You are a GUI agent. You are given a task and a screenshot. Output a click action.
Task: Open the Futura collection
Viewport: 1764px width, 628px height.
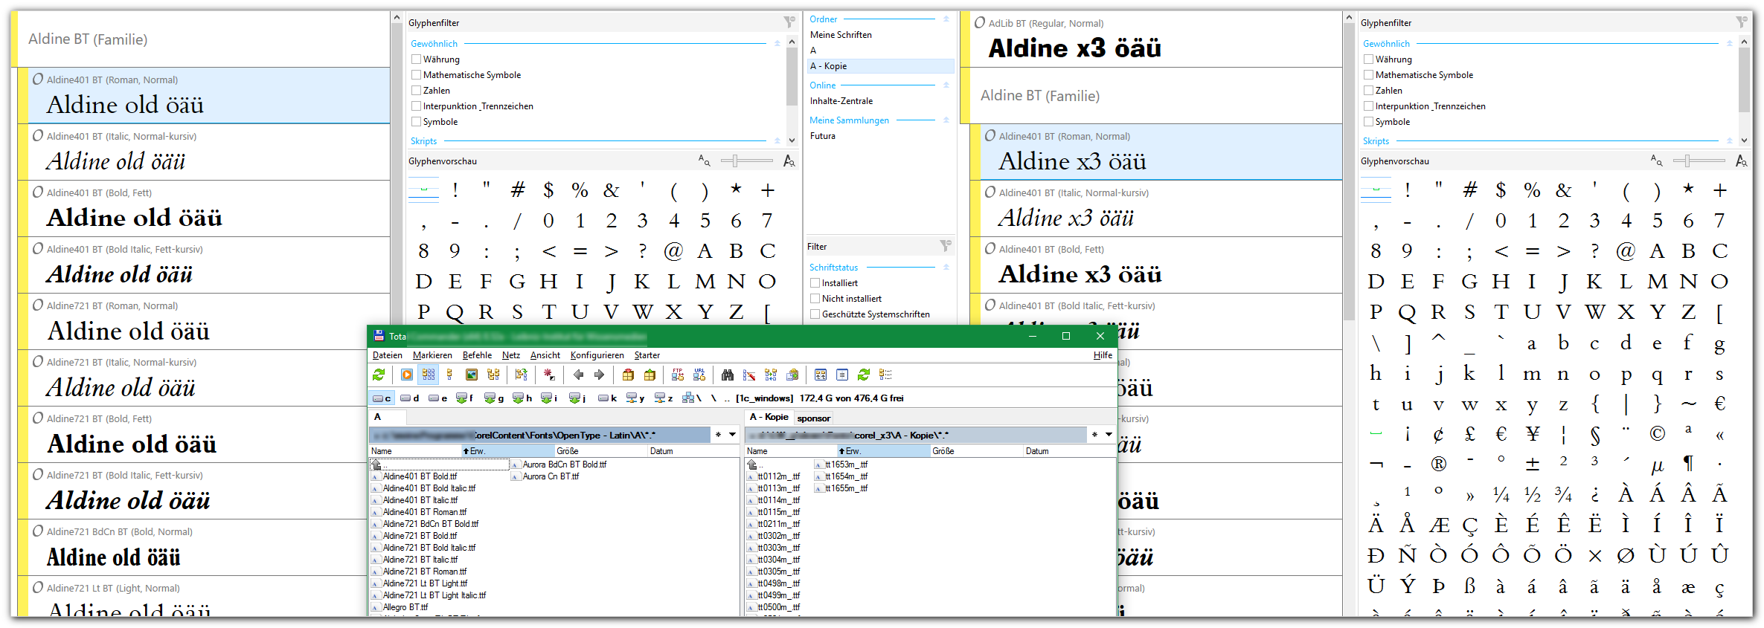point(823,136)
